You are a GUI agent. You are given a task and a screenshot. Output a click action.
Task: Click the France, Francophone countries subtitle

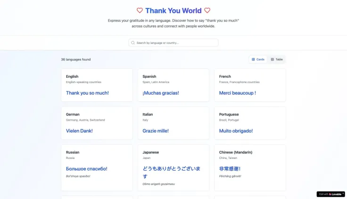[239, 82]
